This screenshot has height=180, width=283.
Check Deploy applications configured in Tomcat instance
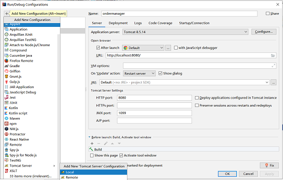(197, 98)
